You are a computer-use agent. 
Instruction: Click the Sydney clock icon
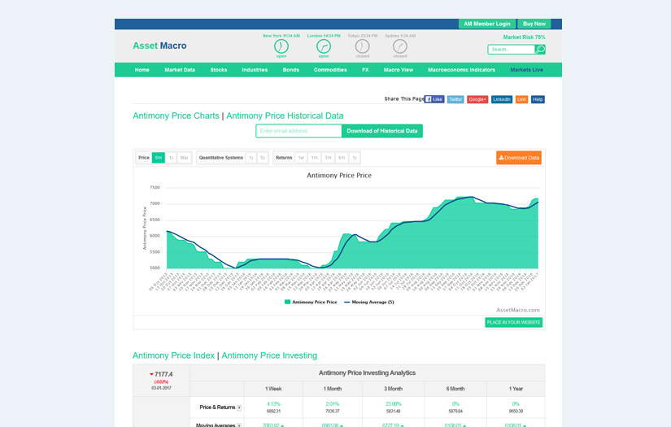(x=400, y=46)
